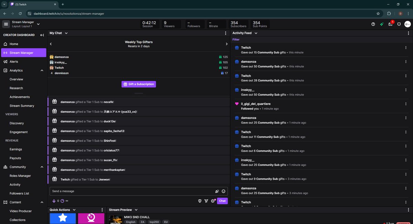Click the blue star quick action tile
The height and width of the screenshot is (224, 413).
63,218
